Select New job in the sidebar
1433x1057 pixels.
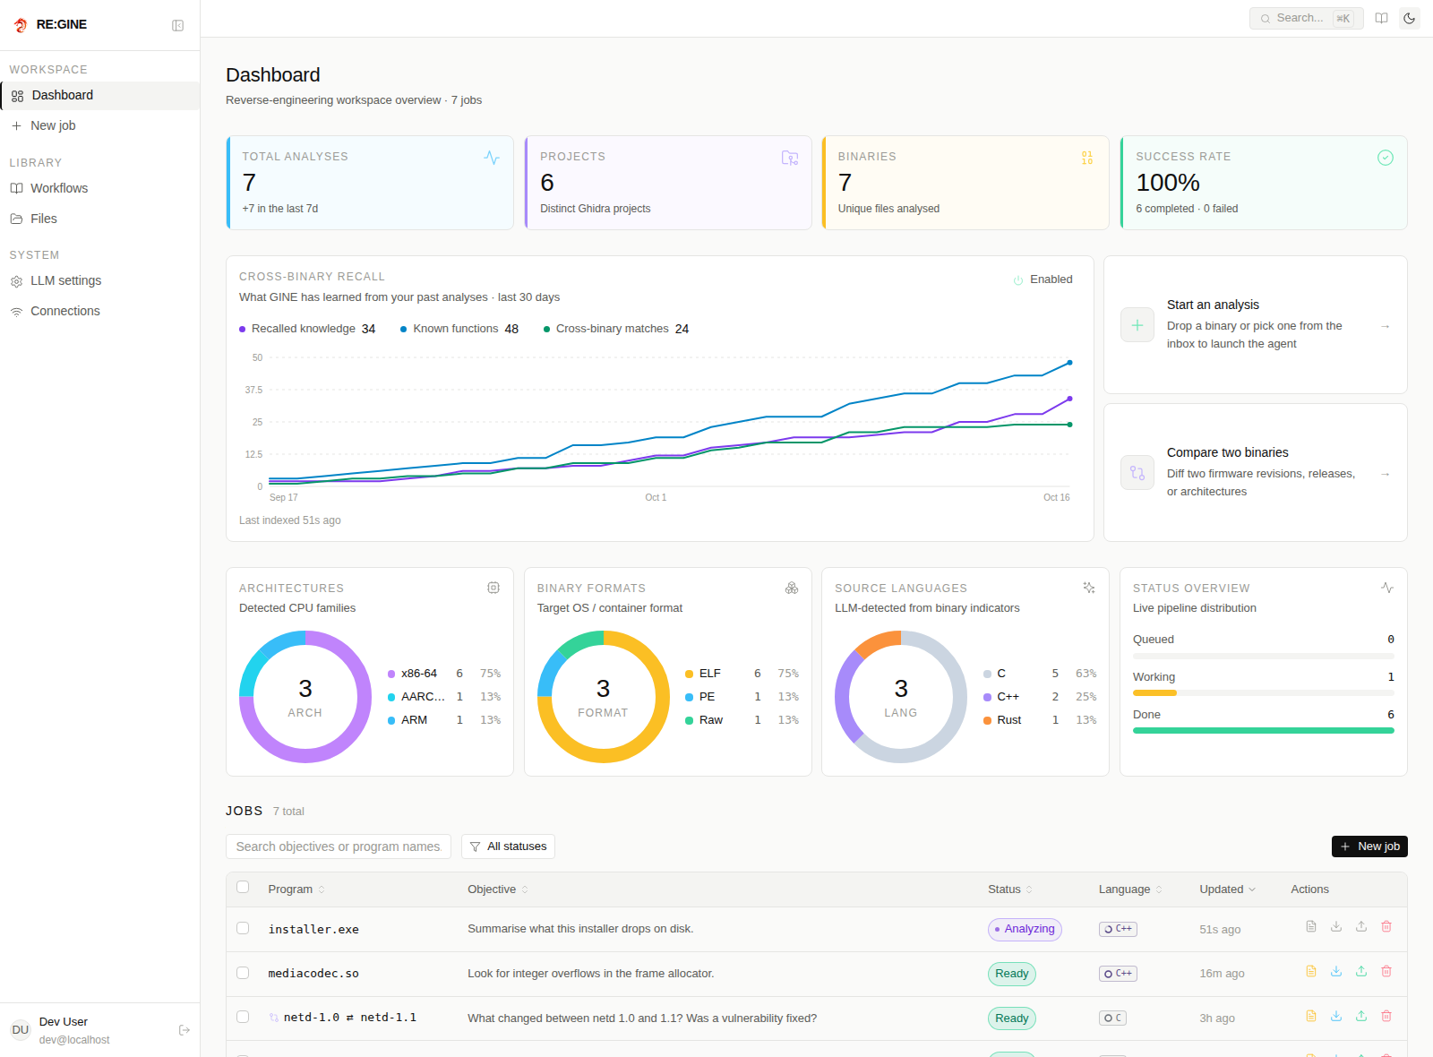tap(100, 125)
